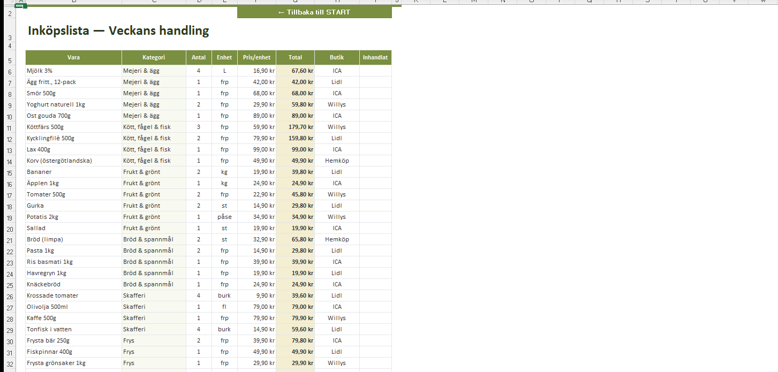Click the Butik header cell
This screenshot has height=372, width=778.
coord(337,57)
